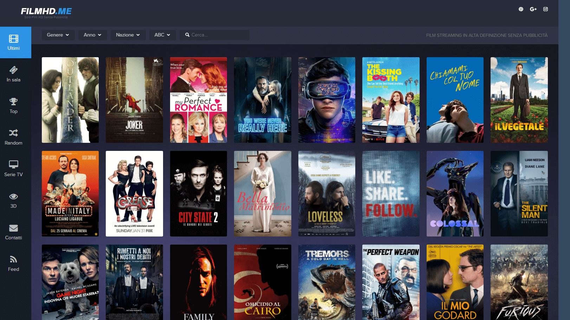570x320 pixels.
Task: Open the Loveless poster
Action: point(327,194)
